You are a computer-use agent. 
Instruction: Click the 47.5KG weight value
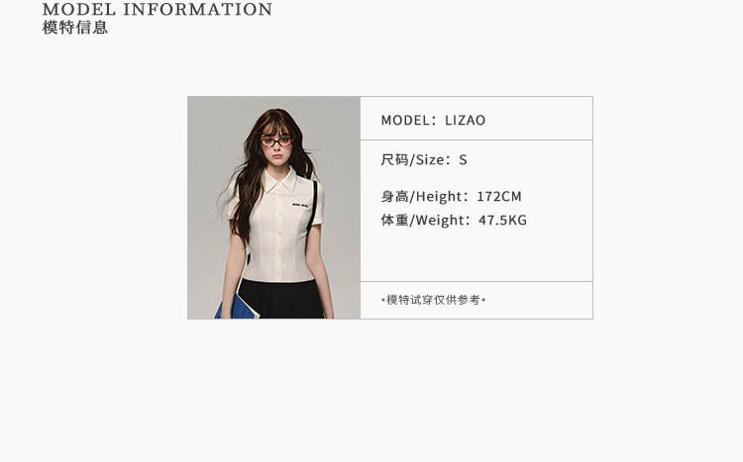point(502,220)
